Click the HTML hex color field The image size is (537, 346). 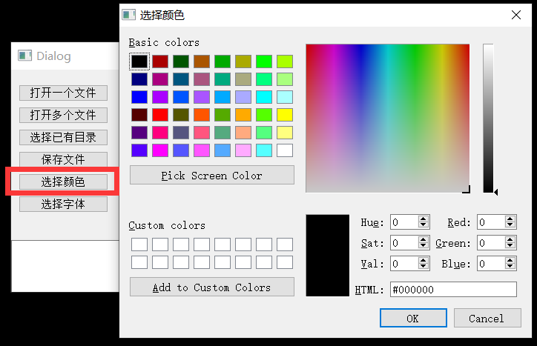453,290
